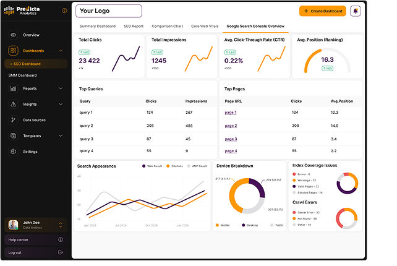The width and height of the screenshot is (397, 266).
Task: Click the Overview eye icon in sidebar
Action: 14,35
